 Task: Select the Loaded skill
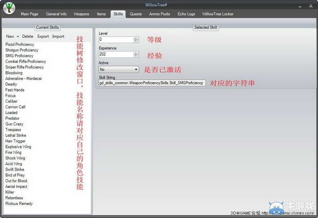click(12, 113)
